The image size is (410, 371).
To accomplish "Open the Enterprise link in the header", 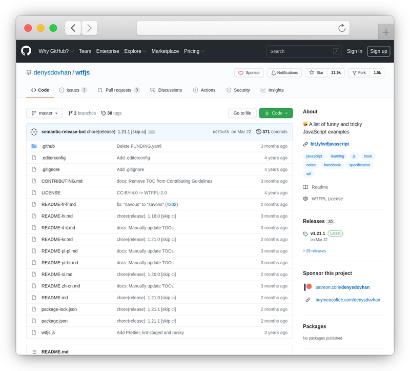I will tap(108, 51).
